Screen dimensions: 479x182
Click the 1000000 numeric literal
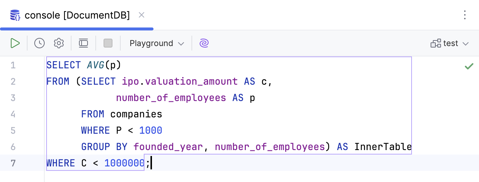point(124,163)
